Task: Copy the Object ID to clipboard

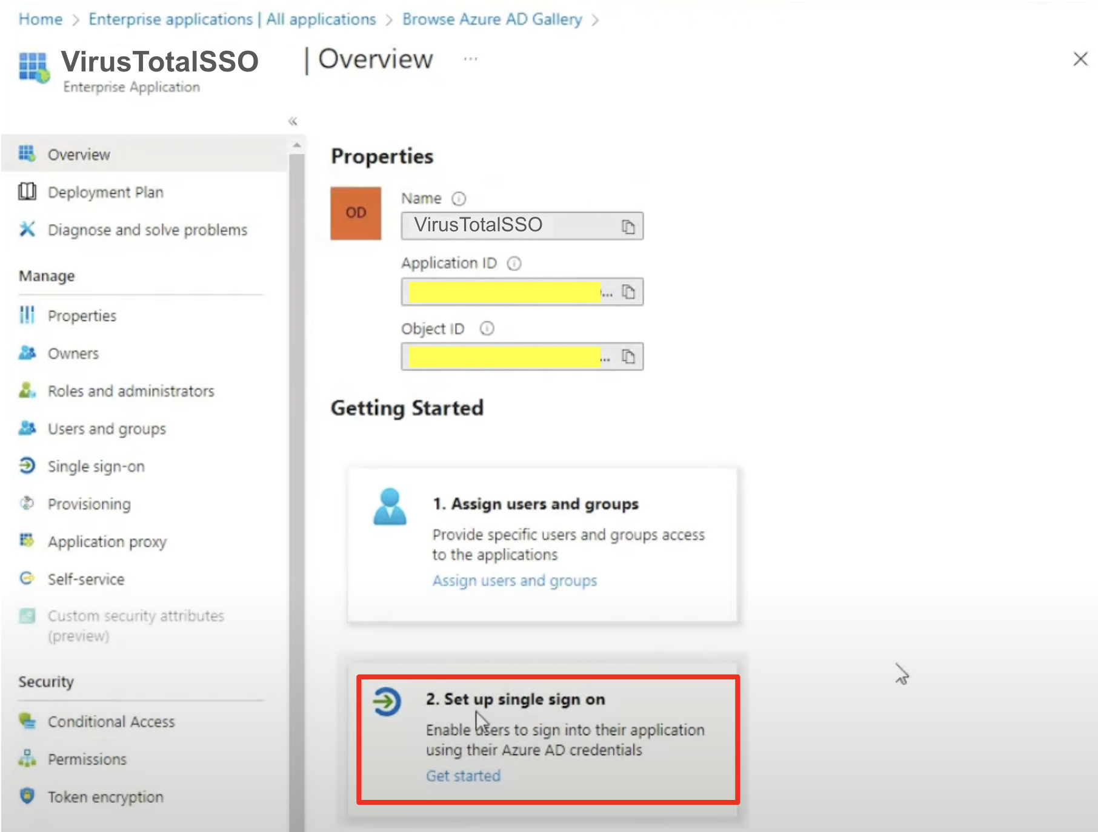Action: coord(628,357)
